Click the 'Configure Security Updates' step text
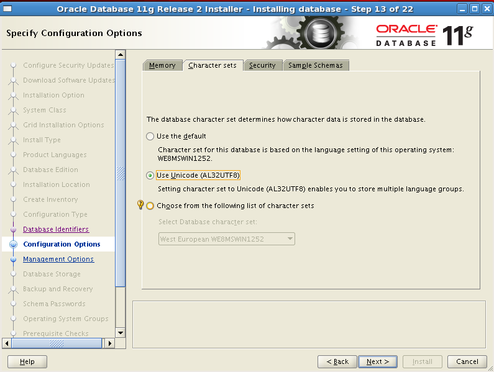 [x=69, y=65]
